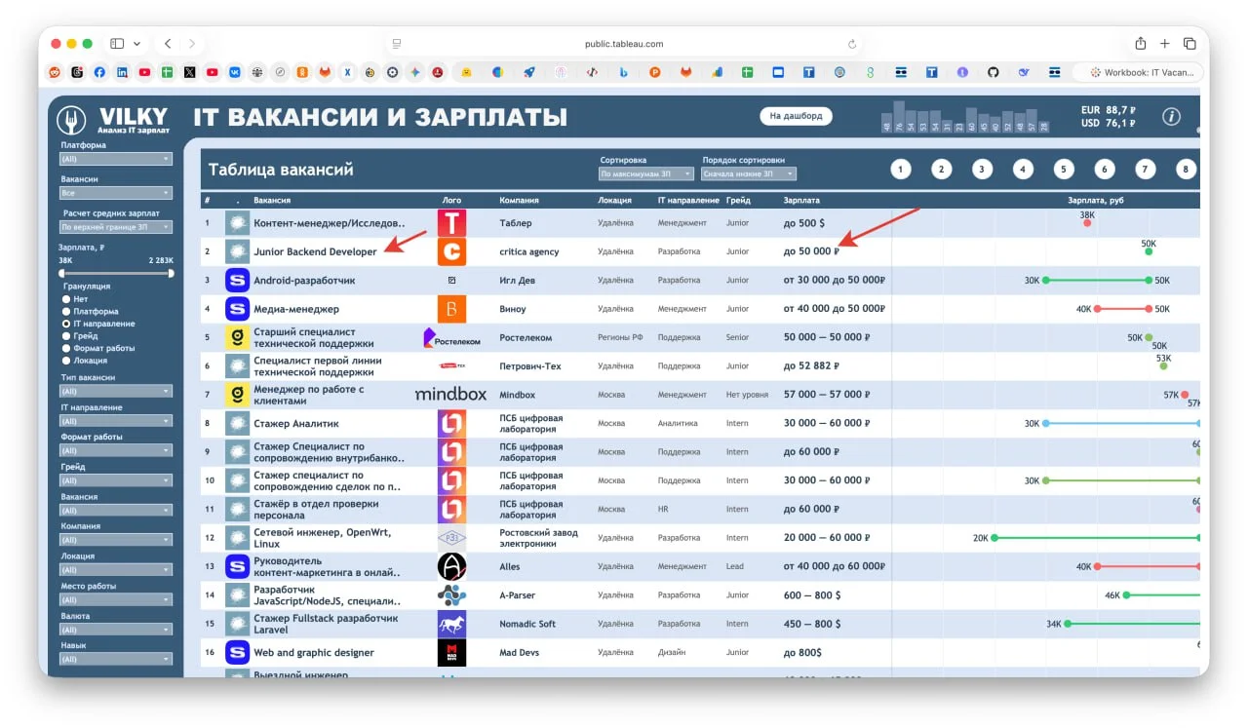
Task: Click the На дашборд button
Action: click(796, 116)
